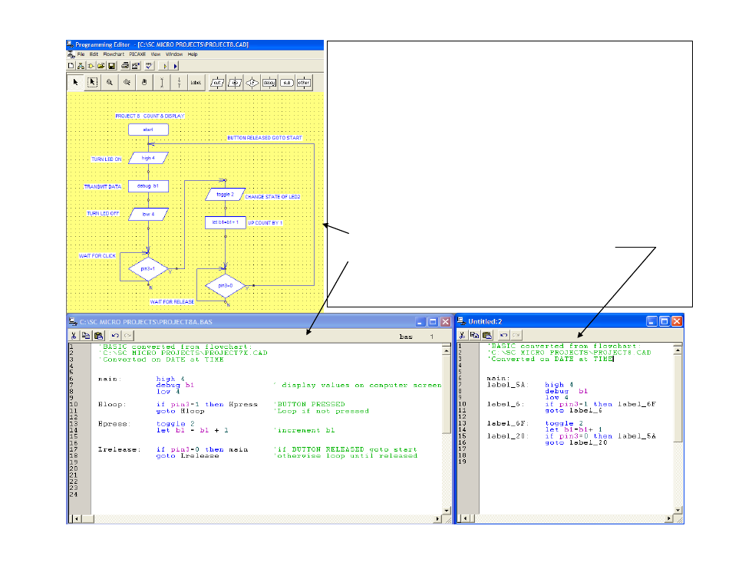The image size is (732, 565).
Task: Select the move flowchart block tool
Action: point(235,83)
